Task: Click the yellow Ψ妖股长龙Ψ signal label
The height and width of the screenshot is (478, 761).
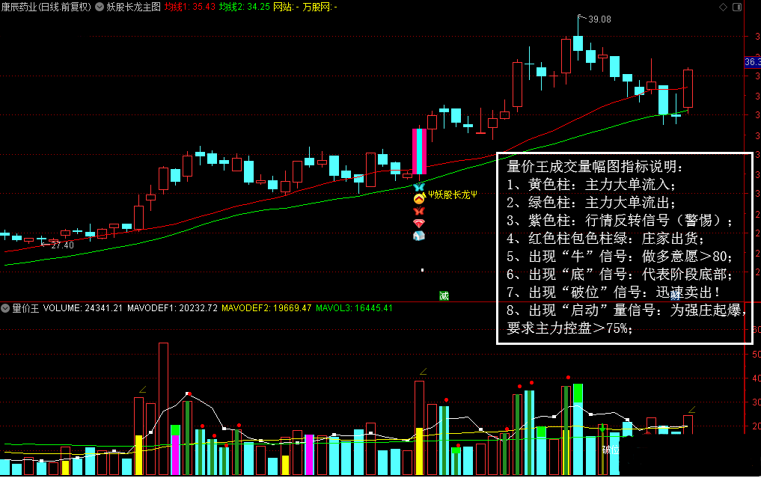Action: point(452,195)
